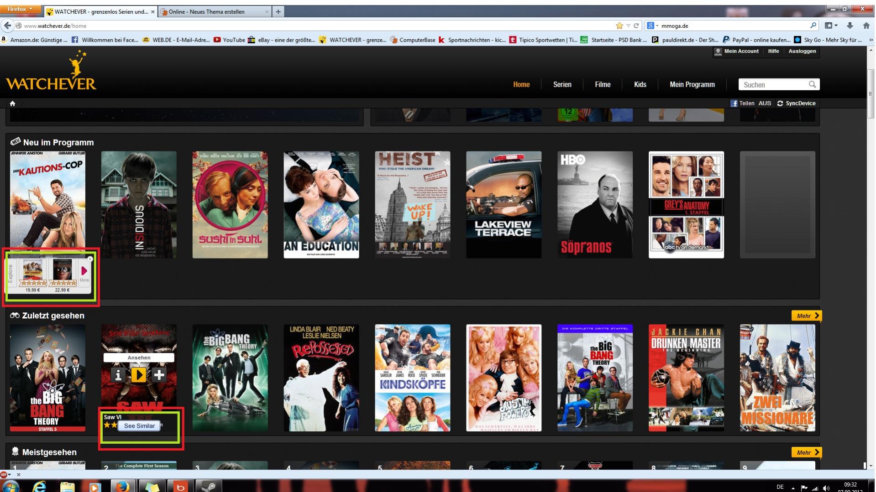The height and width of the screenshot is (492, 876).
Task: Open a new browser tab
Action: coord(278,11)
